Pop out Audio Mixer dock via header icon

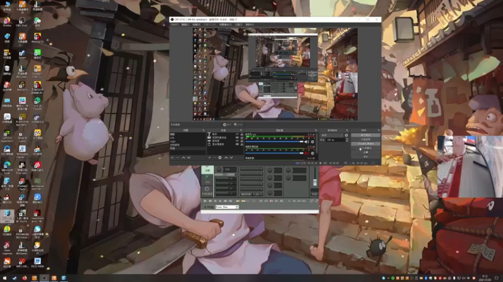(x=316, y=130)
